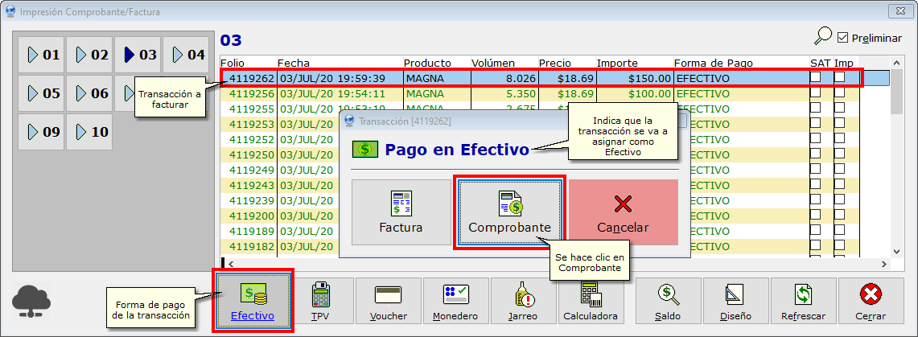Select pump 03 tab

[138, 55]
